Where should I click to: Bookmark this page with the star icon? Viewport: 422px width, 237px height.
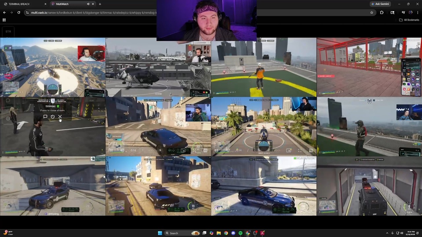point(372,13)
